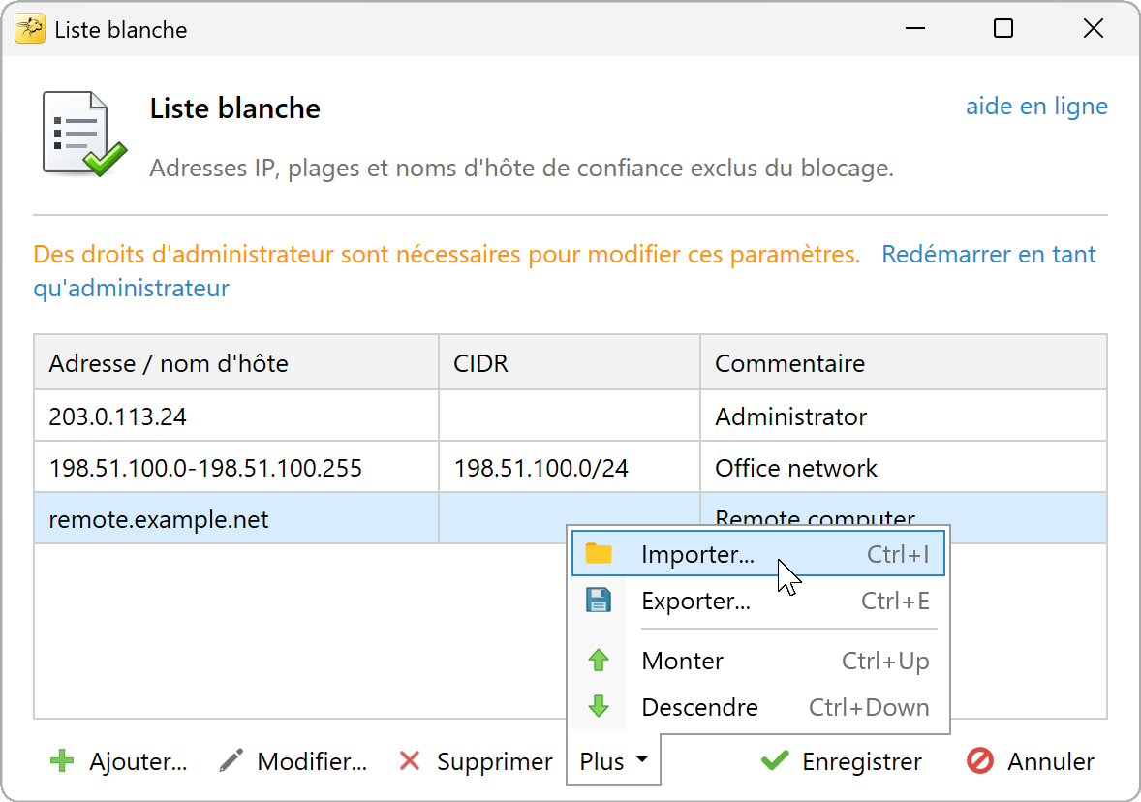Click the red prohibited Annuler icon

pyautogui.click(x=980, y=761)
